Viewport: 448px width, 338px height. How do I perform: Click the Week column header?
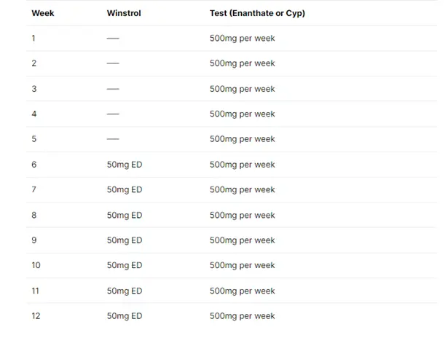[43, 13]
